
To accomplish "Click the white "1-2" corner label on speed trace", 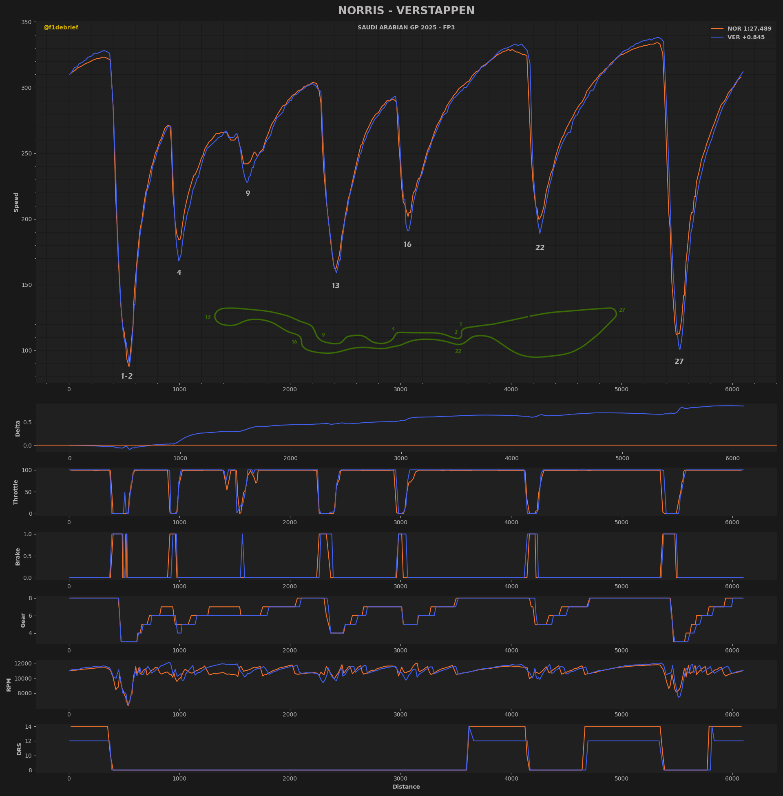I will (x=127, y=377).
